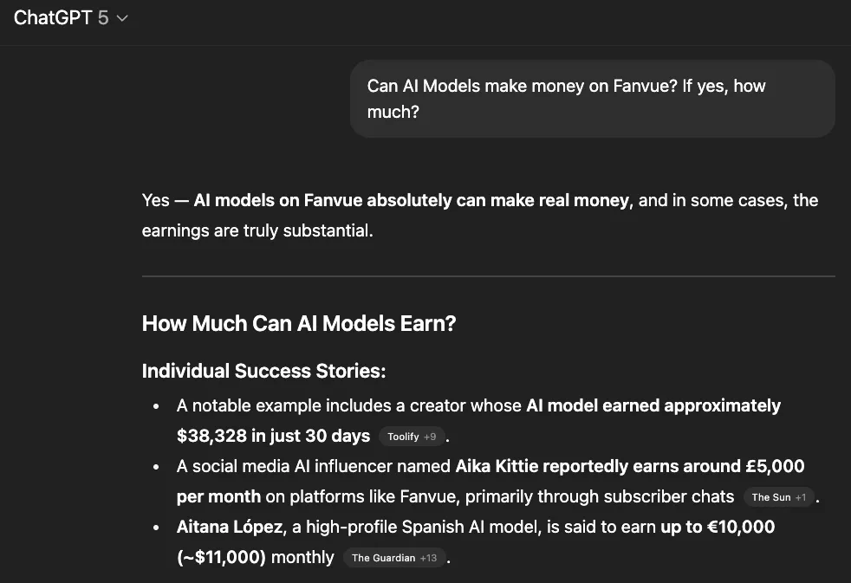The width and height of the screenshot is (851, 583).
Task: Click the '+13' count on The Guardian chip
Action: [428, 558]
